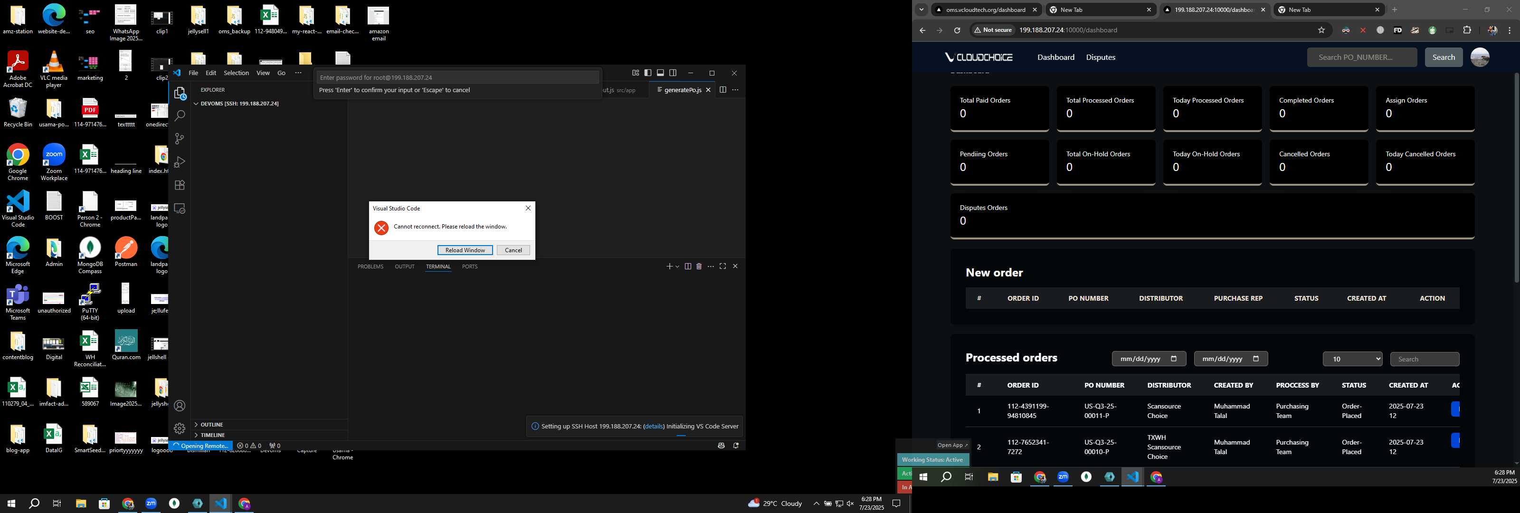Open Windows notification center icon
This screenshot has height=513, width=1520.
tap(896, 503)
